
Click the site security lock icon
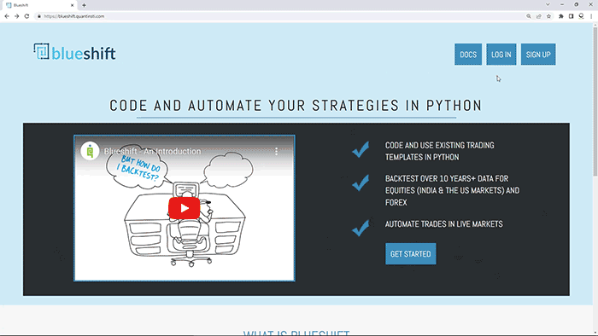(x=39, y=16)
